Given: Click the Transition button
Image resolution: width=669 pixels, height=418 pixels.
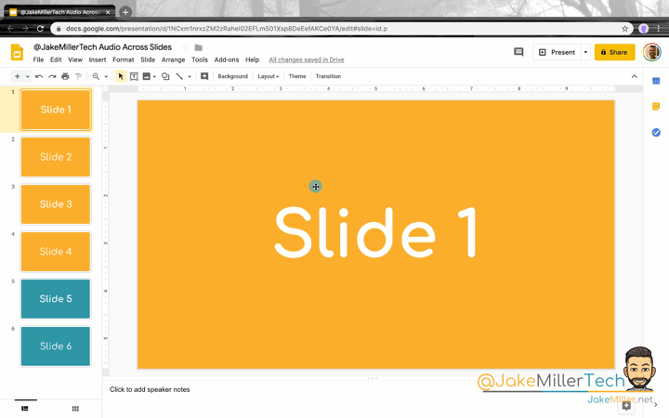Looking at the screenshot, I should [328, 76].
